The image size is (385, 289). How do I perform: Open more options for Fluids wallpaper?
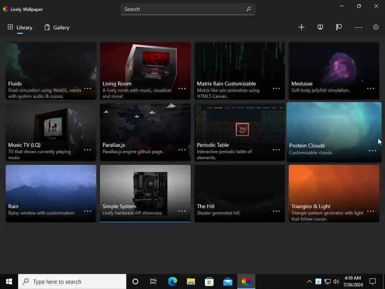pyautogui.click(x=88, y=88)
